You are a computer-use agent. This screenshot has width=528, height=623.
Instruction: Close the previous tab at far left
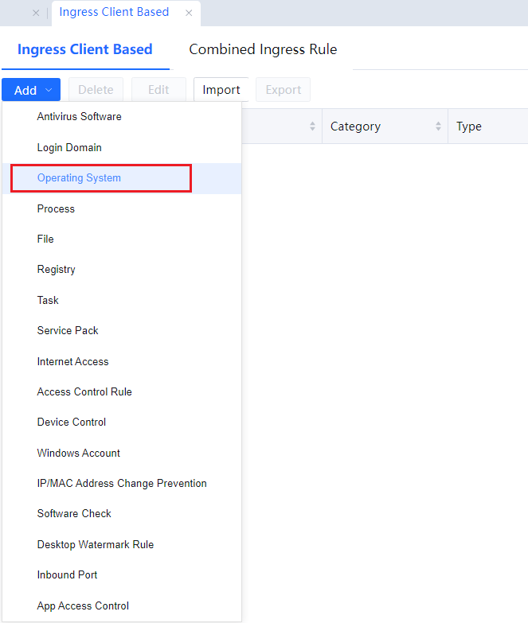tap(36, 13)
